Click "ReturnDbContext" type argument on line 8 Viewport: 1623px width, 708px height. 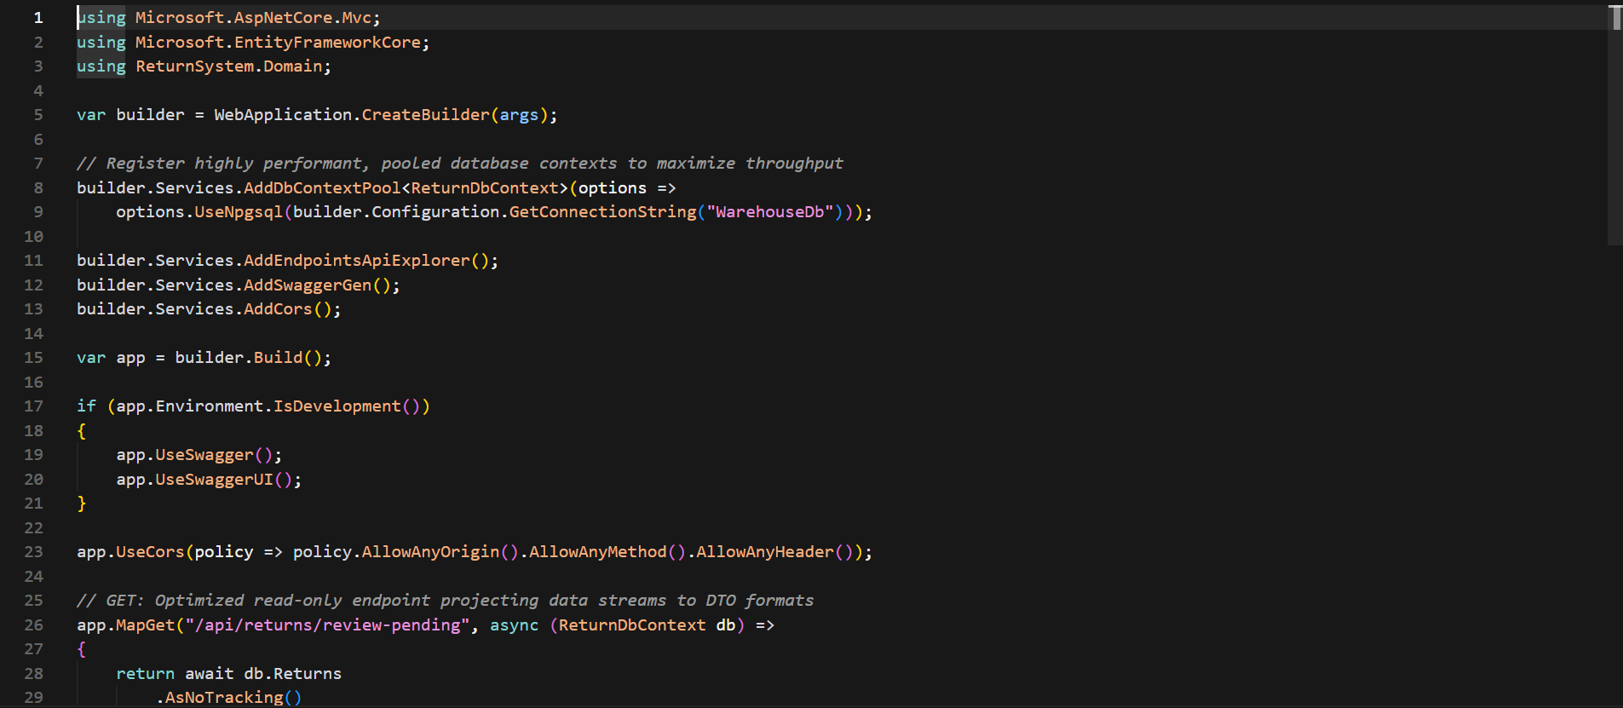485,188
